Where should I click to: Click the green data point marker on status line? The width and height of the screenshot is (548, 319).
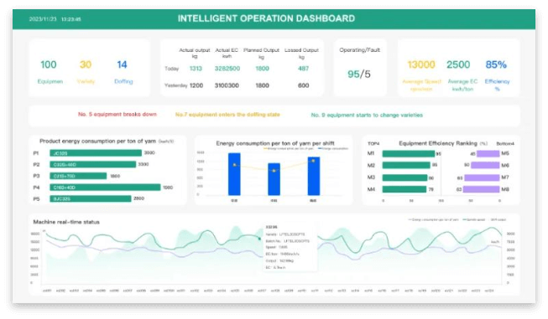[259, 239]
